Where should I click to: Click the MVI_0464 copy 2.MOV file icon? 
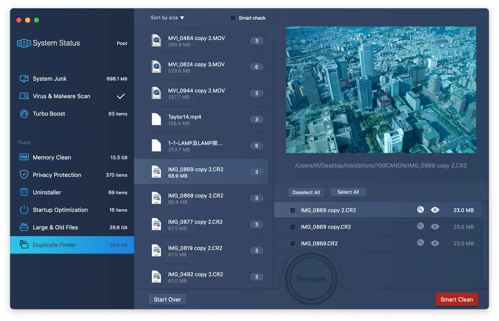point(156,41)
